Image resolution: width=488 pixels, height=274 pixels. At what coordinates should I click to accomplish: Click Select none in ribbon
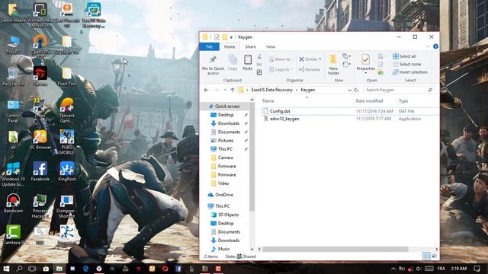[406, 64]
